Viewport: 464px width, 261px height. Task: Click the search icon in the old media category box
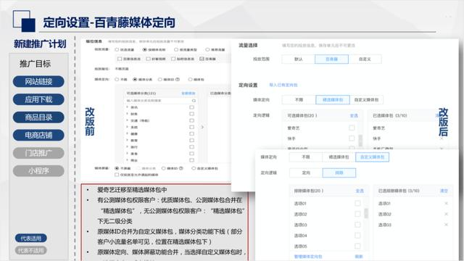[x=194, y=101]
